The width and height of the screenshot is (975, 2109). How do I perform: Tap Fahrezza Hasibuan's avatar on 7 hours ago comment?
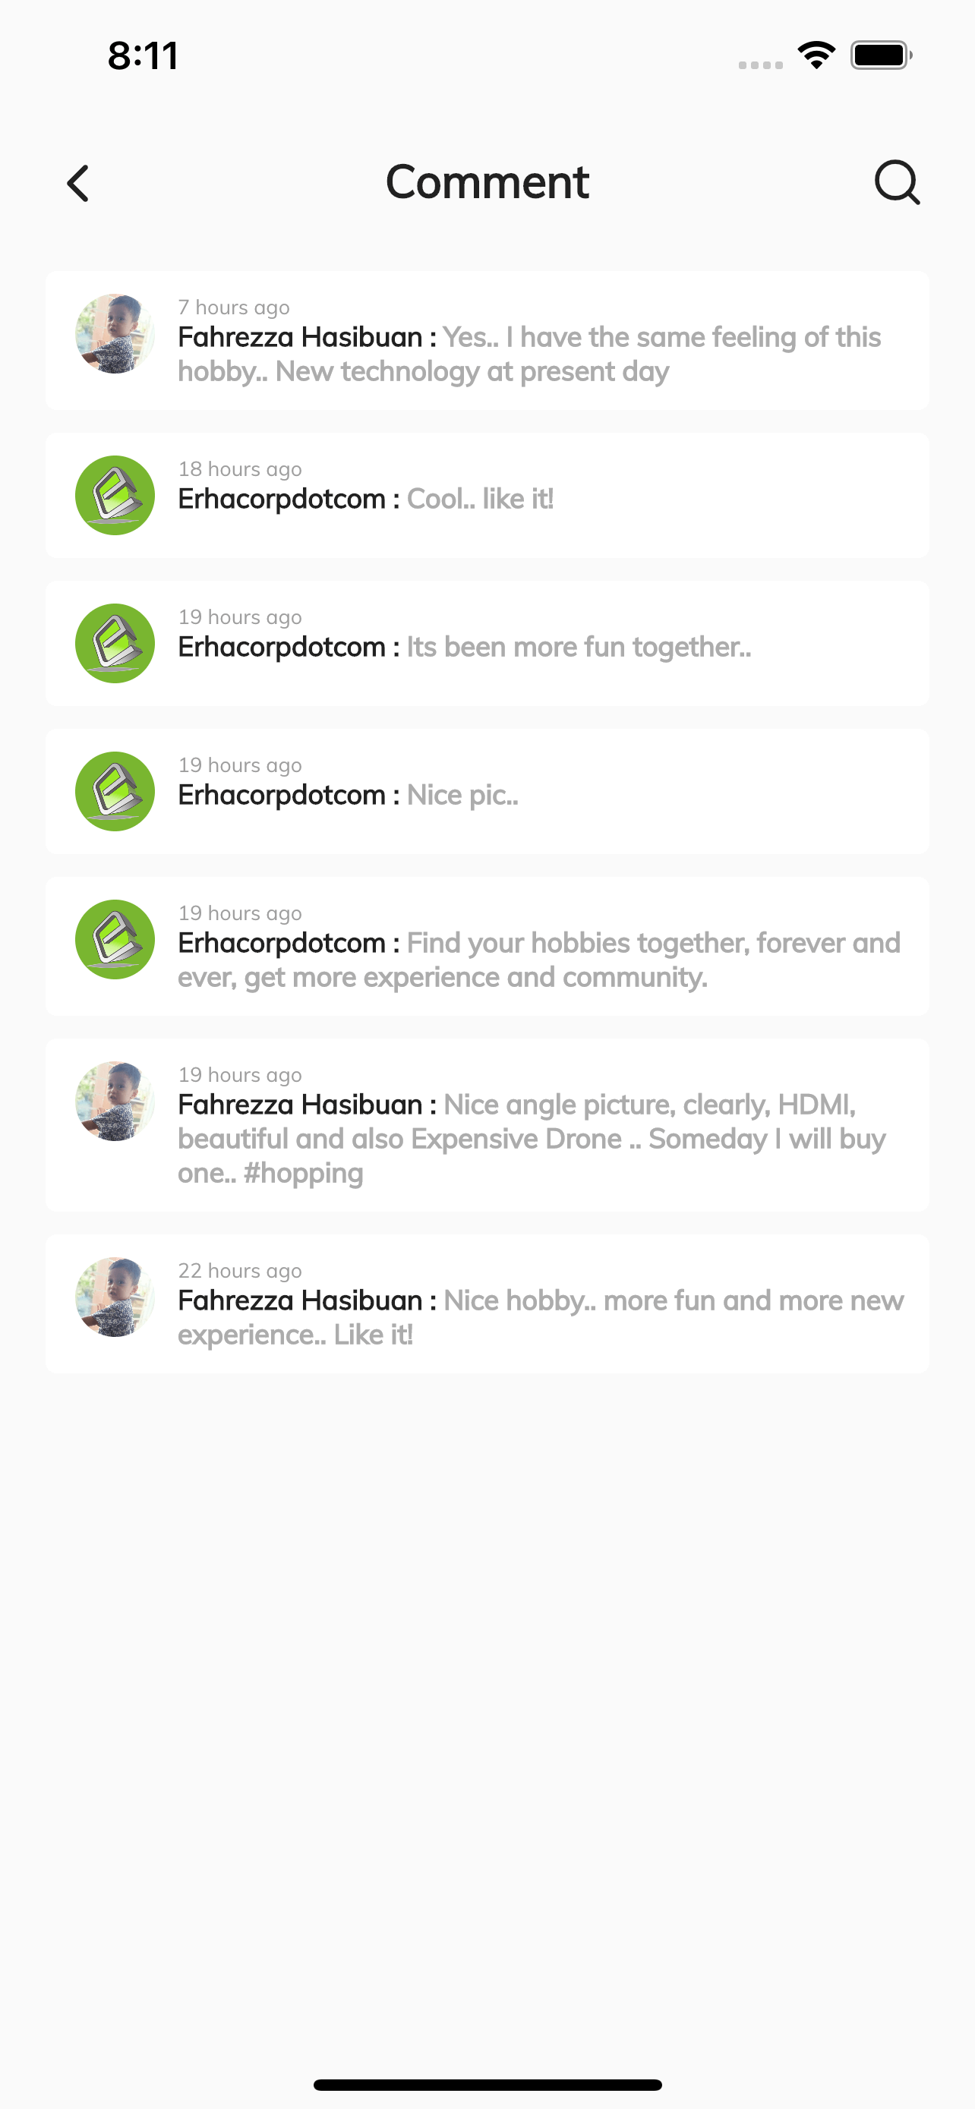tap(115, 334)
